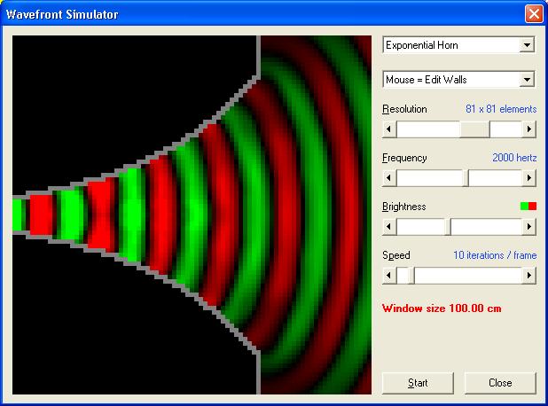Close the Wavefront Simulator window
The width and height of the screenshot is (548, 406).
(534, 14)
